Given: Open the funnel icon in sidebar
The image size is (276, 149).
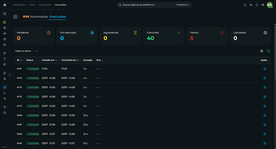Looking at the screenshot, I should (x=5, y=59).
